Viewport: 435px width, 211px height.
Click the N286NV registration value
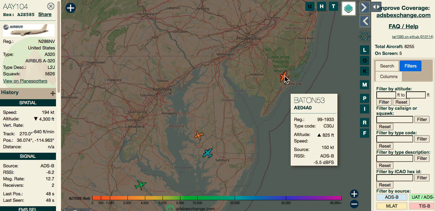46,41
